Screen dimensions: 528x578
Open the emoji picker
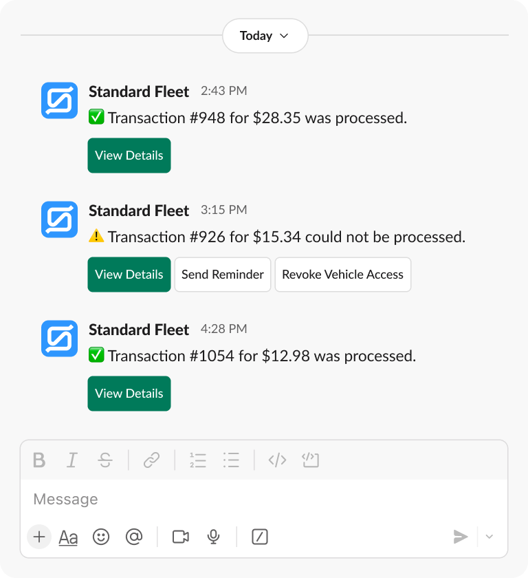(x=101, y=537)
